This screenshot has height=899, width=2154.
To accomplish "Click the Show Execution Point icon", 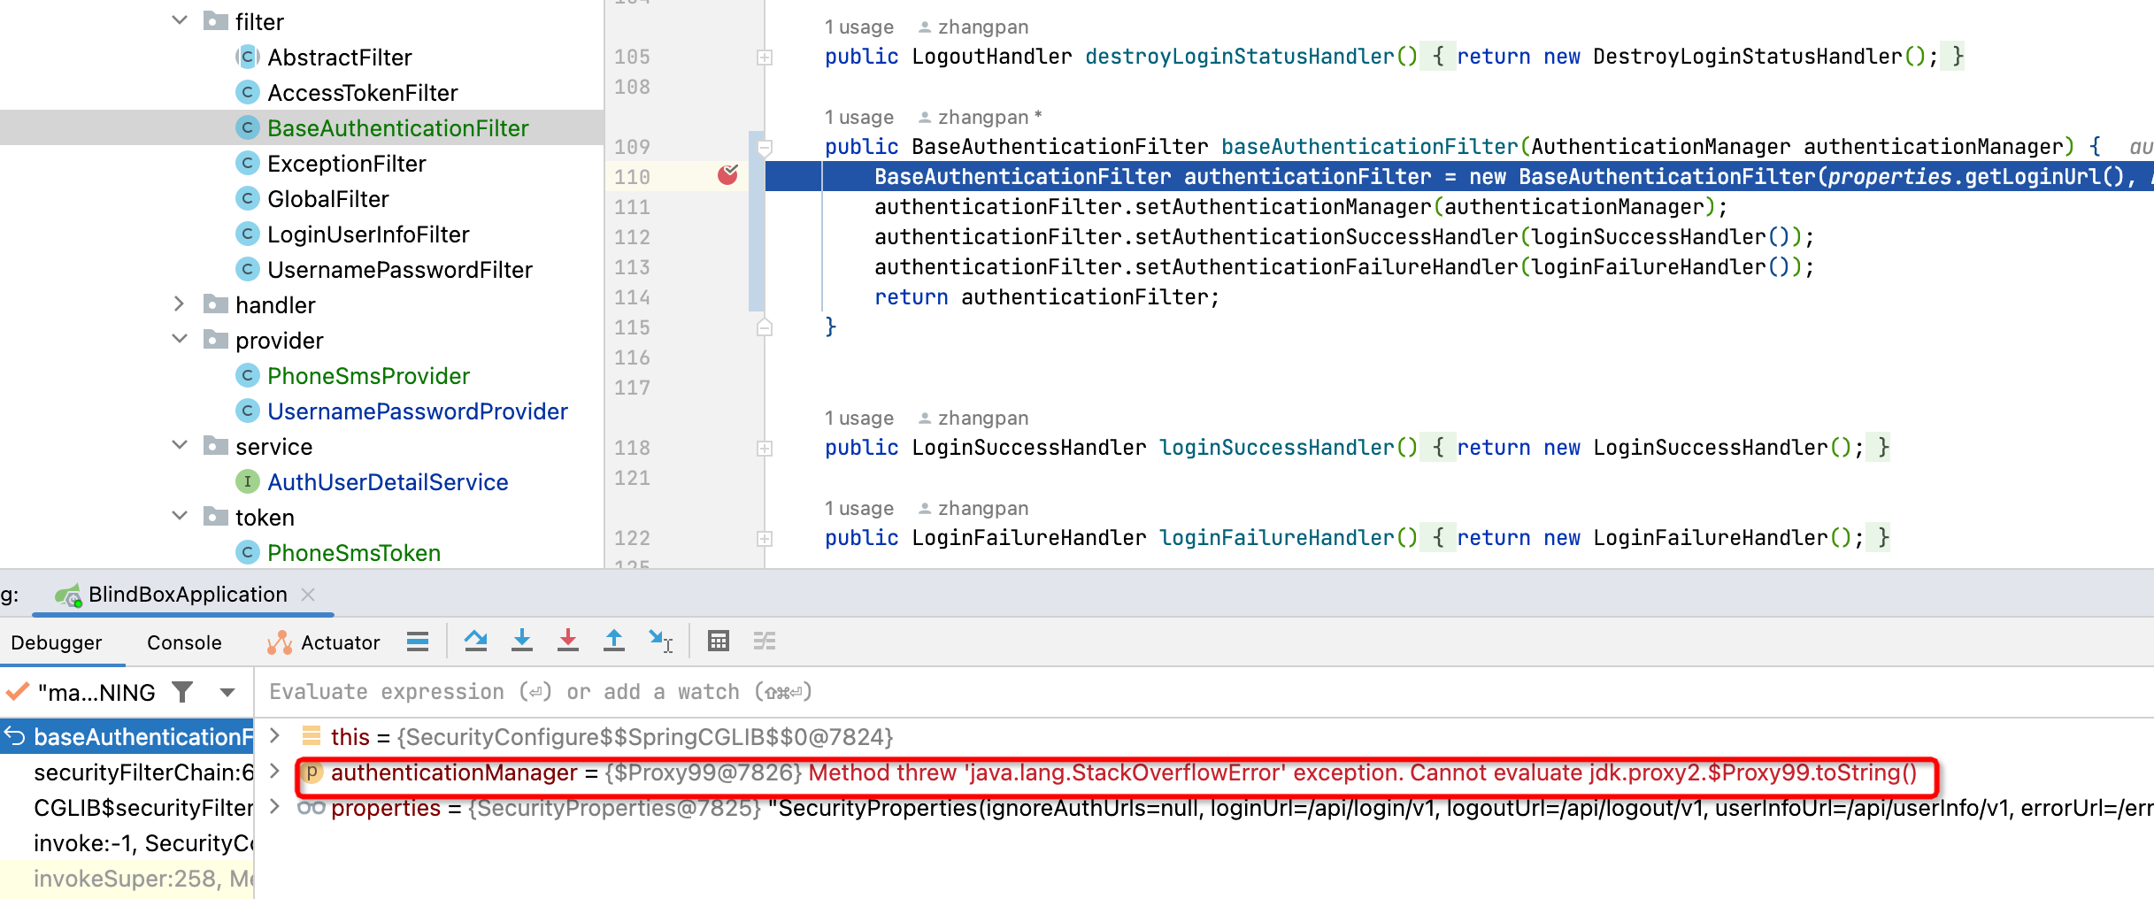I will [x=417, y=641].
